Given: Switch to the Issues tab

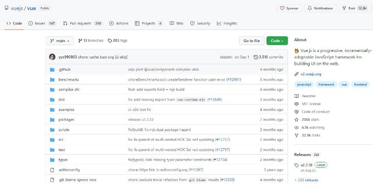Looking at the screenshot, I should (42, 24).
